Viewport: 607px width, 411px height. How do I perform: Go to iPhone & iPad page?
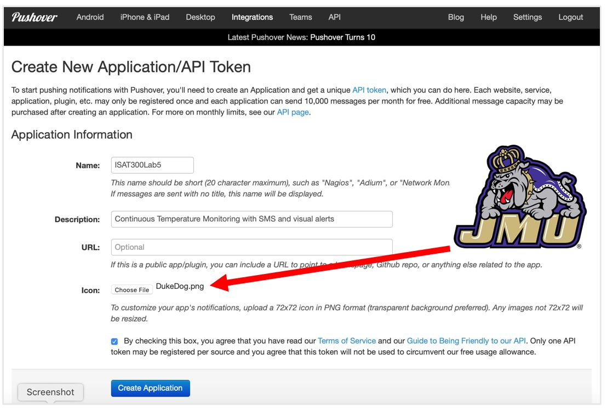coord(145,17)
